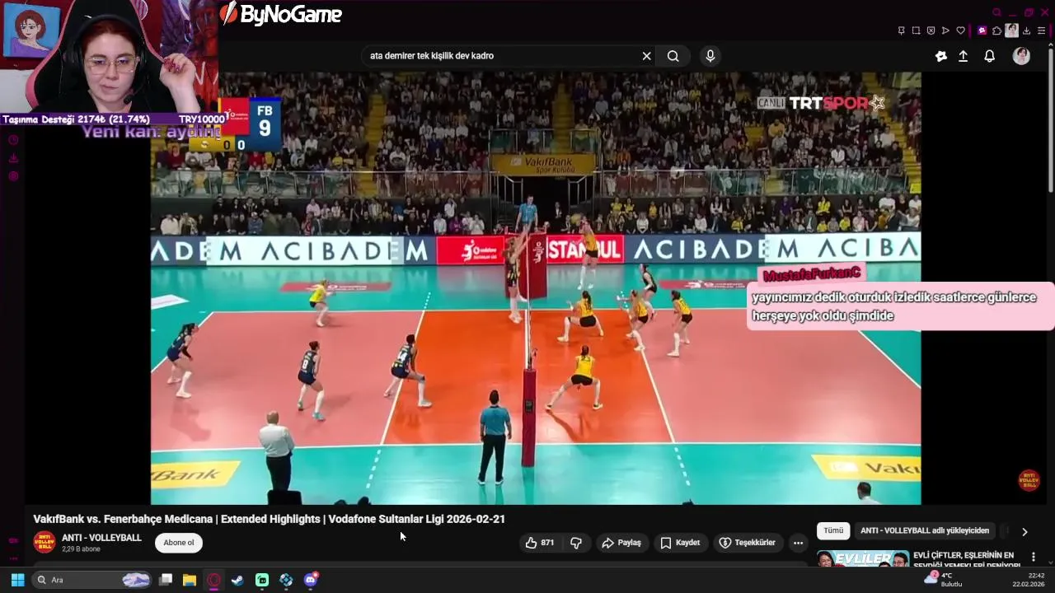Click the browser tab search magnifier icon
Viewport: 1055px width, 593px height.
[x=996, y=12]
